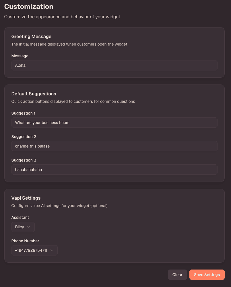Click the "Assistant" label text

click(20, 217)
